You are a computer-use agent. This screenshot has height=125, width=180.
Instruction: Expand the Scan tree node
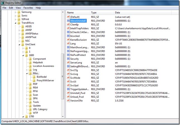27,95
